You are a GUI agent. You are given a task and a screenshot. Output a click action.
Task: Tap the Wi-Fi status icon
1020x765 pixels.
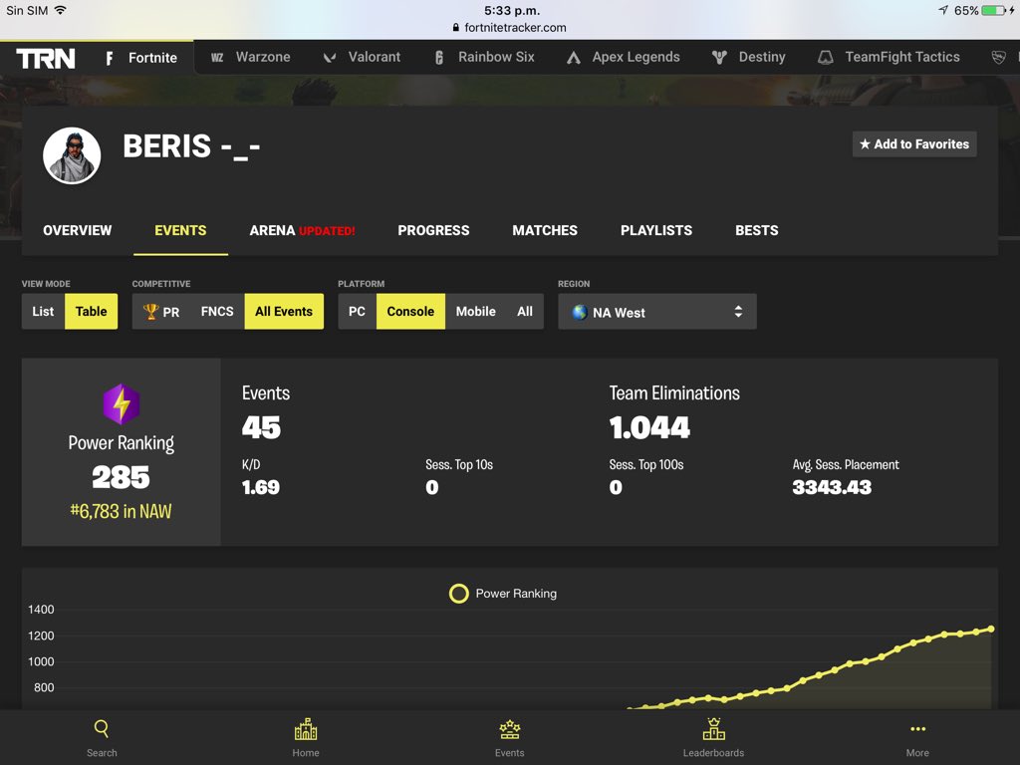tap(60, 10)
